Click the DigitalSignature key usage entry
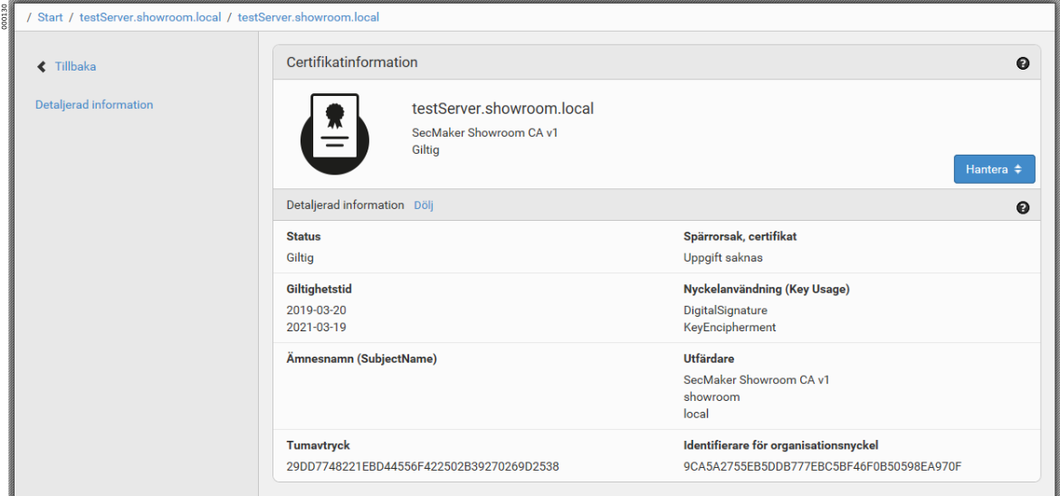This screenshot has height=496, width=1060. 725,310
